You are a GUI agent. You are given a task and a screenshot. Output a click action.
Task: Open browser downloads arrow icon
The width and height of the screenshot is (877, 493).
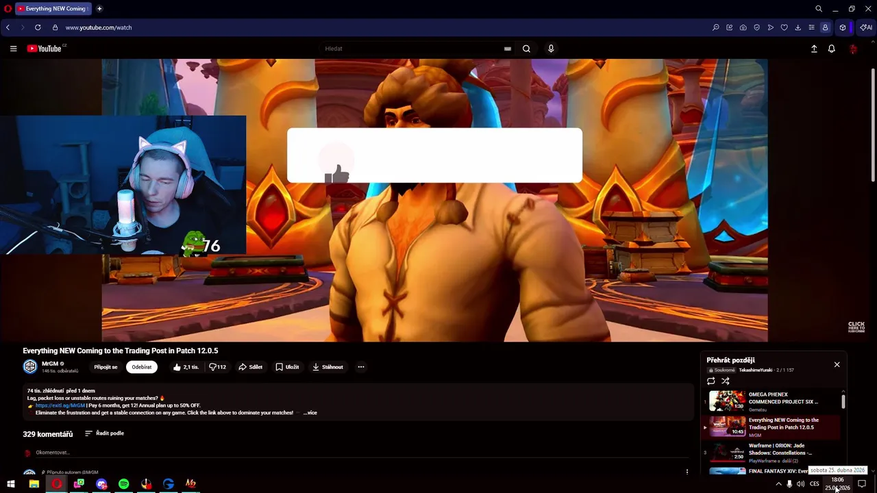click(x=798, y=27)
